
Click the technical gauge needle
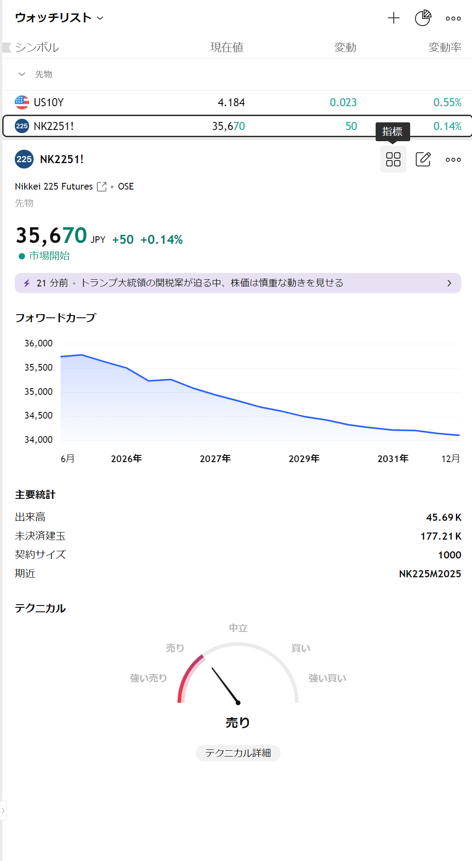coord(225,685)
